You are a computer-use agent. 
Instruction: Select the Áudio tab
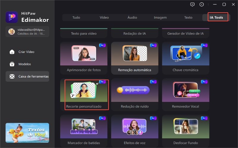[132, 17]
